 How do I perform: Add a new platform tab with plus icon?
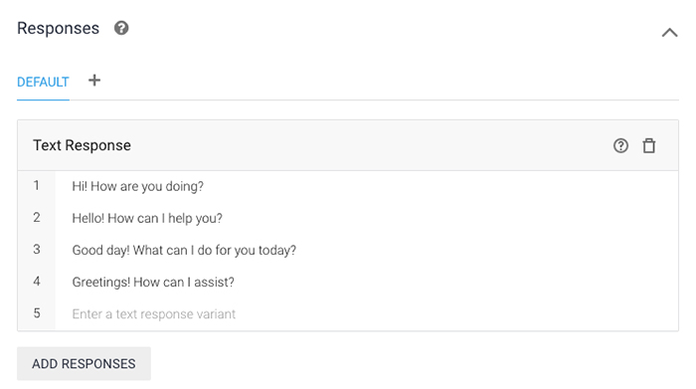(94, 81)
